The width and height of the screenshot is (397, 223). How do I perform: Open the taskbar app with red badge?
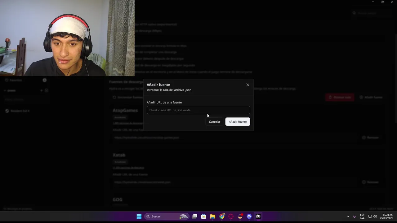(240, 216)
